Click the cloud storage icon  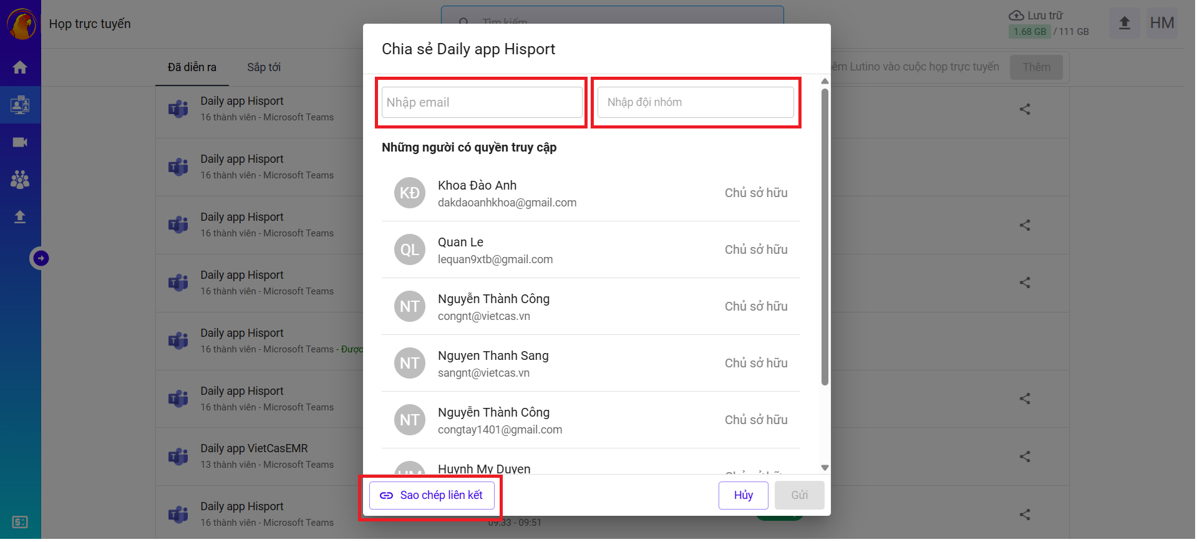1016,15
